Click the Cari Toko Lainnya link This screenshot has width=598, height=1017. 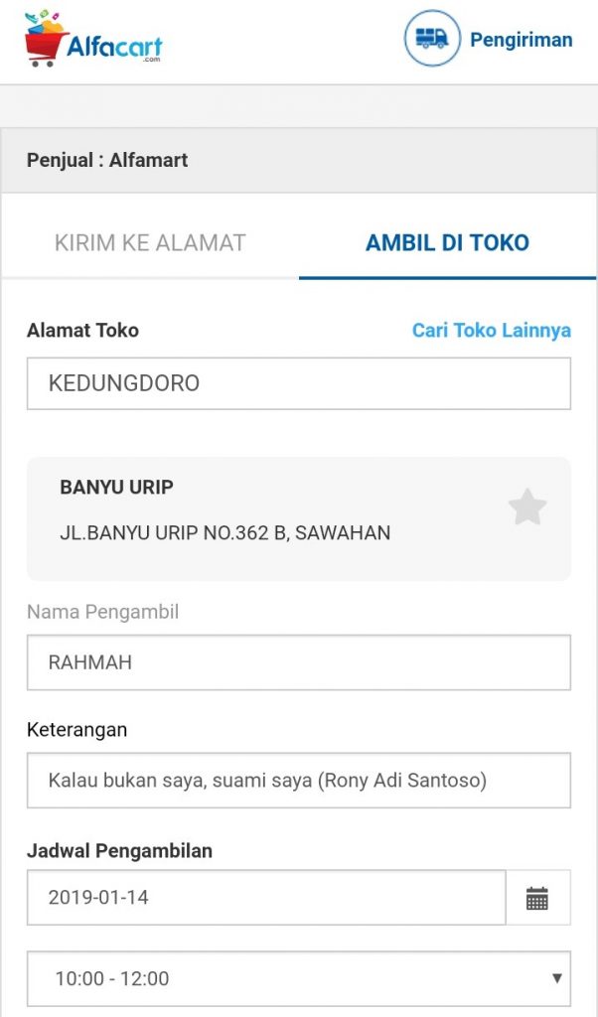(x=492, y=331)
